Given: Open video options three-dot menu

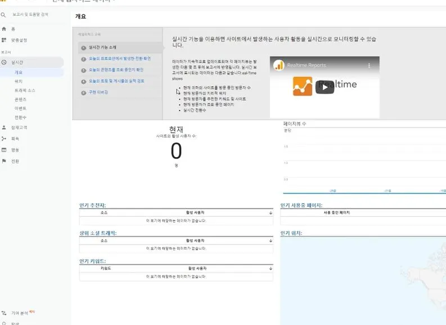Looking at the screenshot, I should (x=369, y=65).
